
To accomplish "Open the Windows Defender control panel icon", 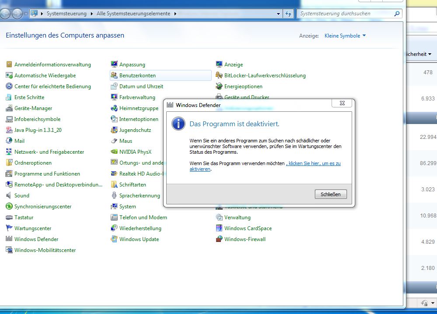I will click(x=9, y=239).
